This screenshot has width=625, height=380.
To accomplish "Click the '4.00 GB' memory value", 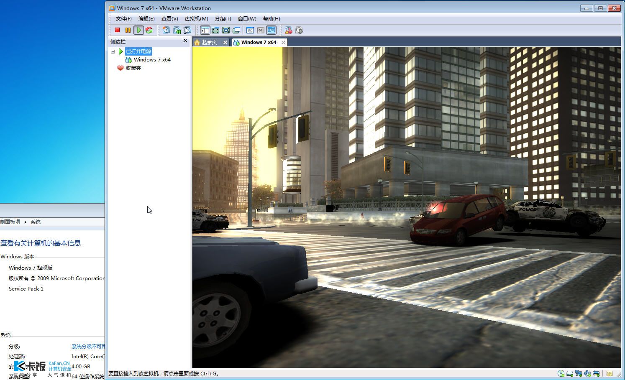I will coord(81,367).
